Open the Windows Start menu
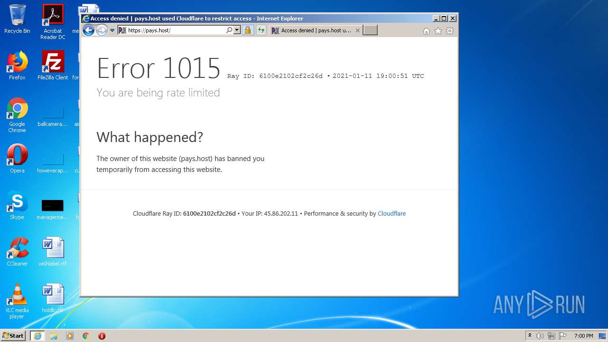608x342 pixels. (13, 336)
